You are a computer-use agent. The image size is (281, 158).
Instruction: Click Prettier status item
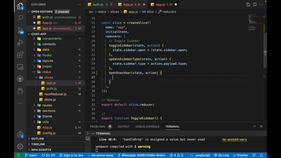click(241, 155)
